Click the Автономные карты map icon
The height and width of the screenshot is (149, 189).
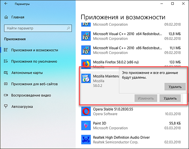pyautogui.click(x=6, y=73)
